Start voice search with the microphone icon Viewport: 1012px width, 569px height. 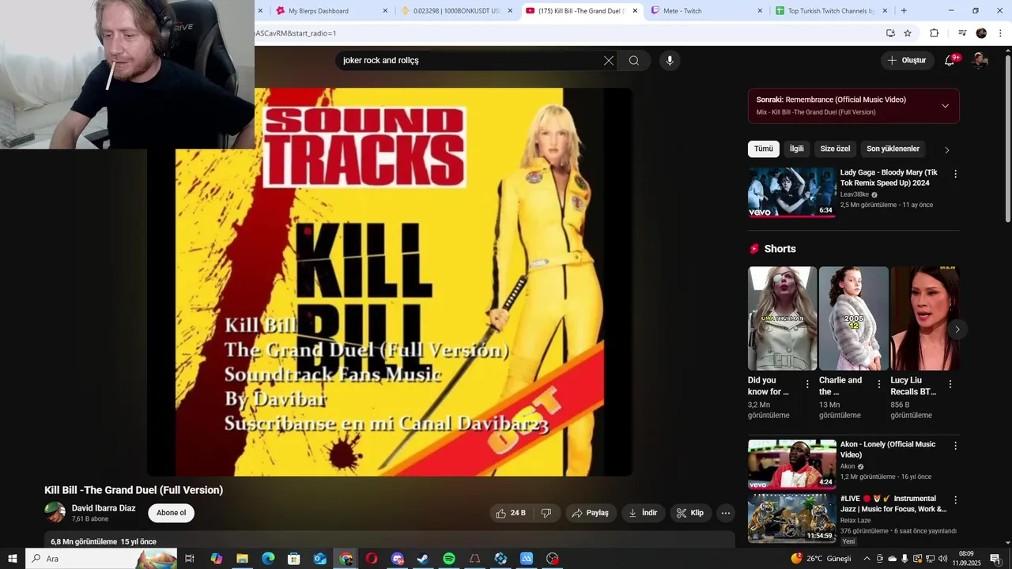pyautogui.click(x=670, y=61)
